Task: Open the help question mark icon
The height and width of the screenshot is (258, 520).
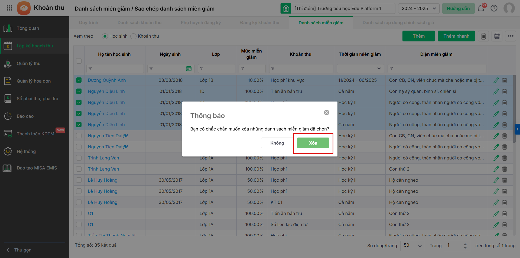Action: pos(494,8)
